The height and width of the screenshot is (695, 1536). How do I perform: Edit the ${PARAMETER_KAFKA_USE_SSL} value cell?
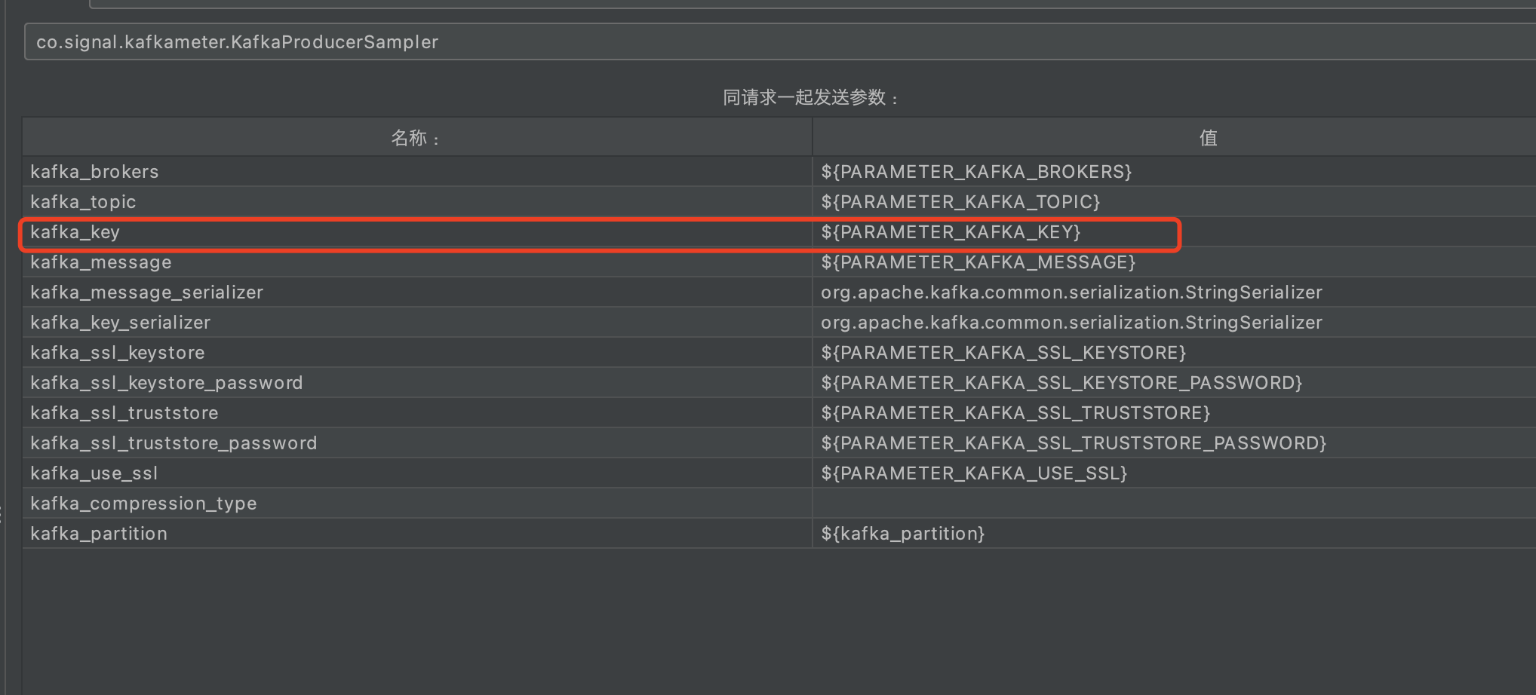1174,473
